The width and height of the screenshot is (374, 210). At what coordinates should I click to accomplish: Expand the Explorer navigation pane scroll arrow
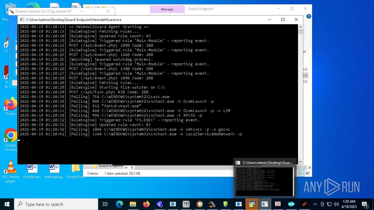pyautogui.click(x=126, y=167)
